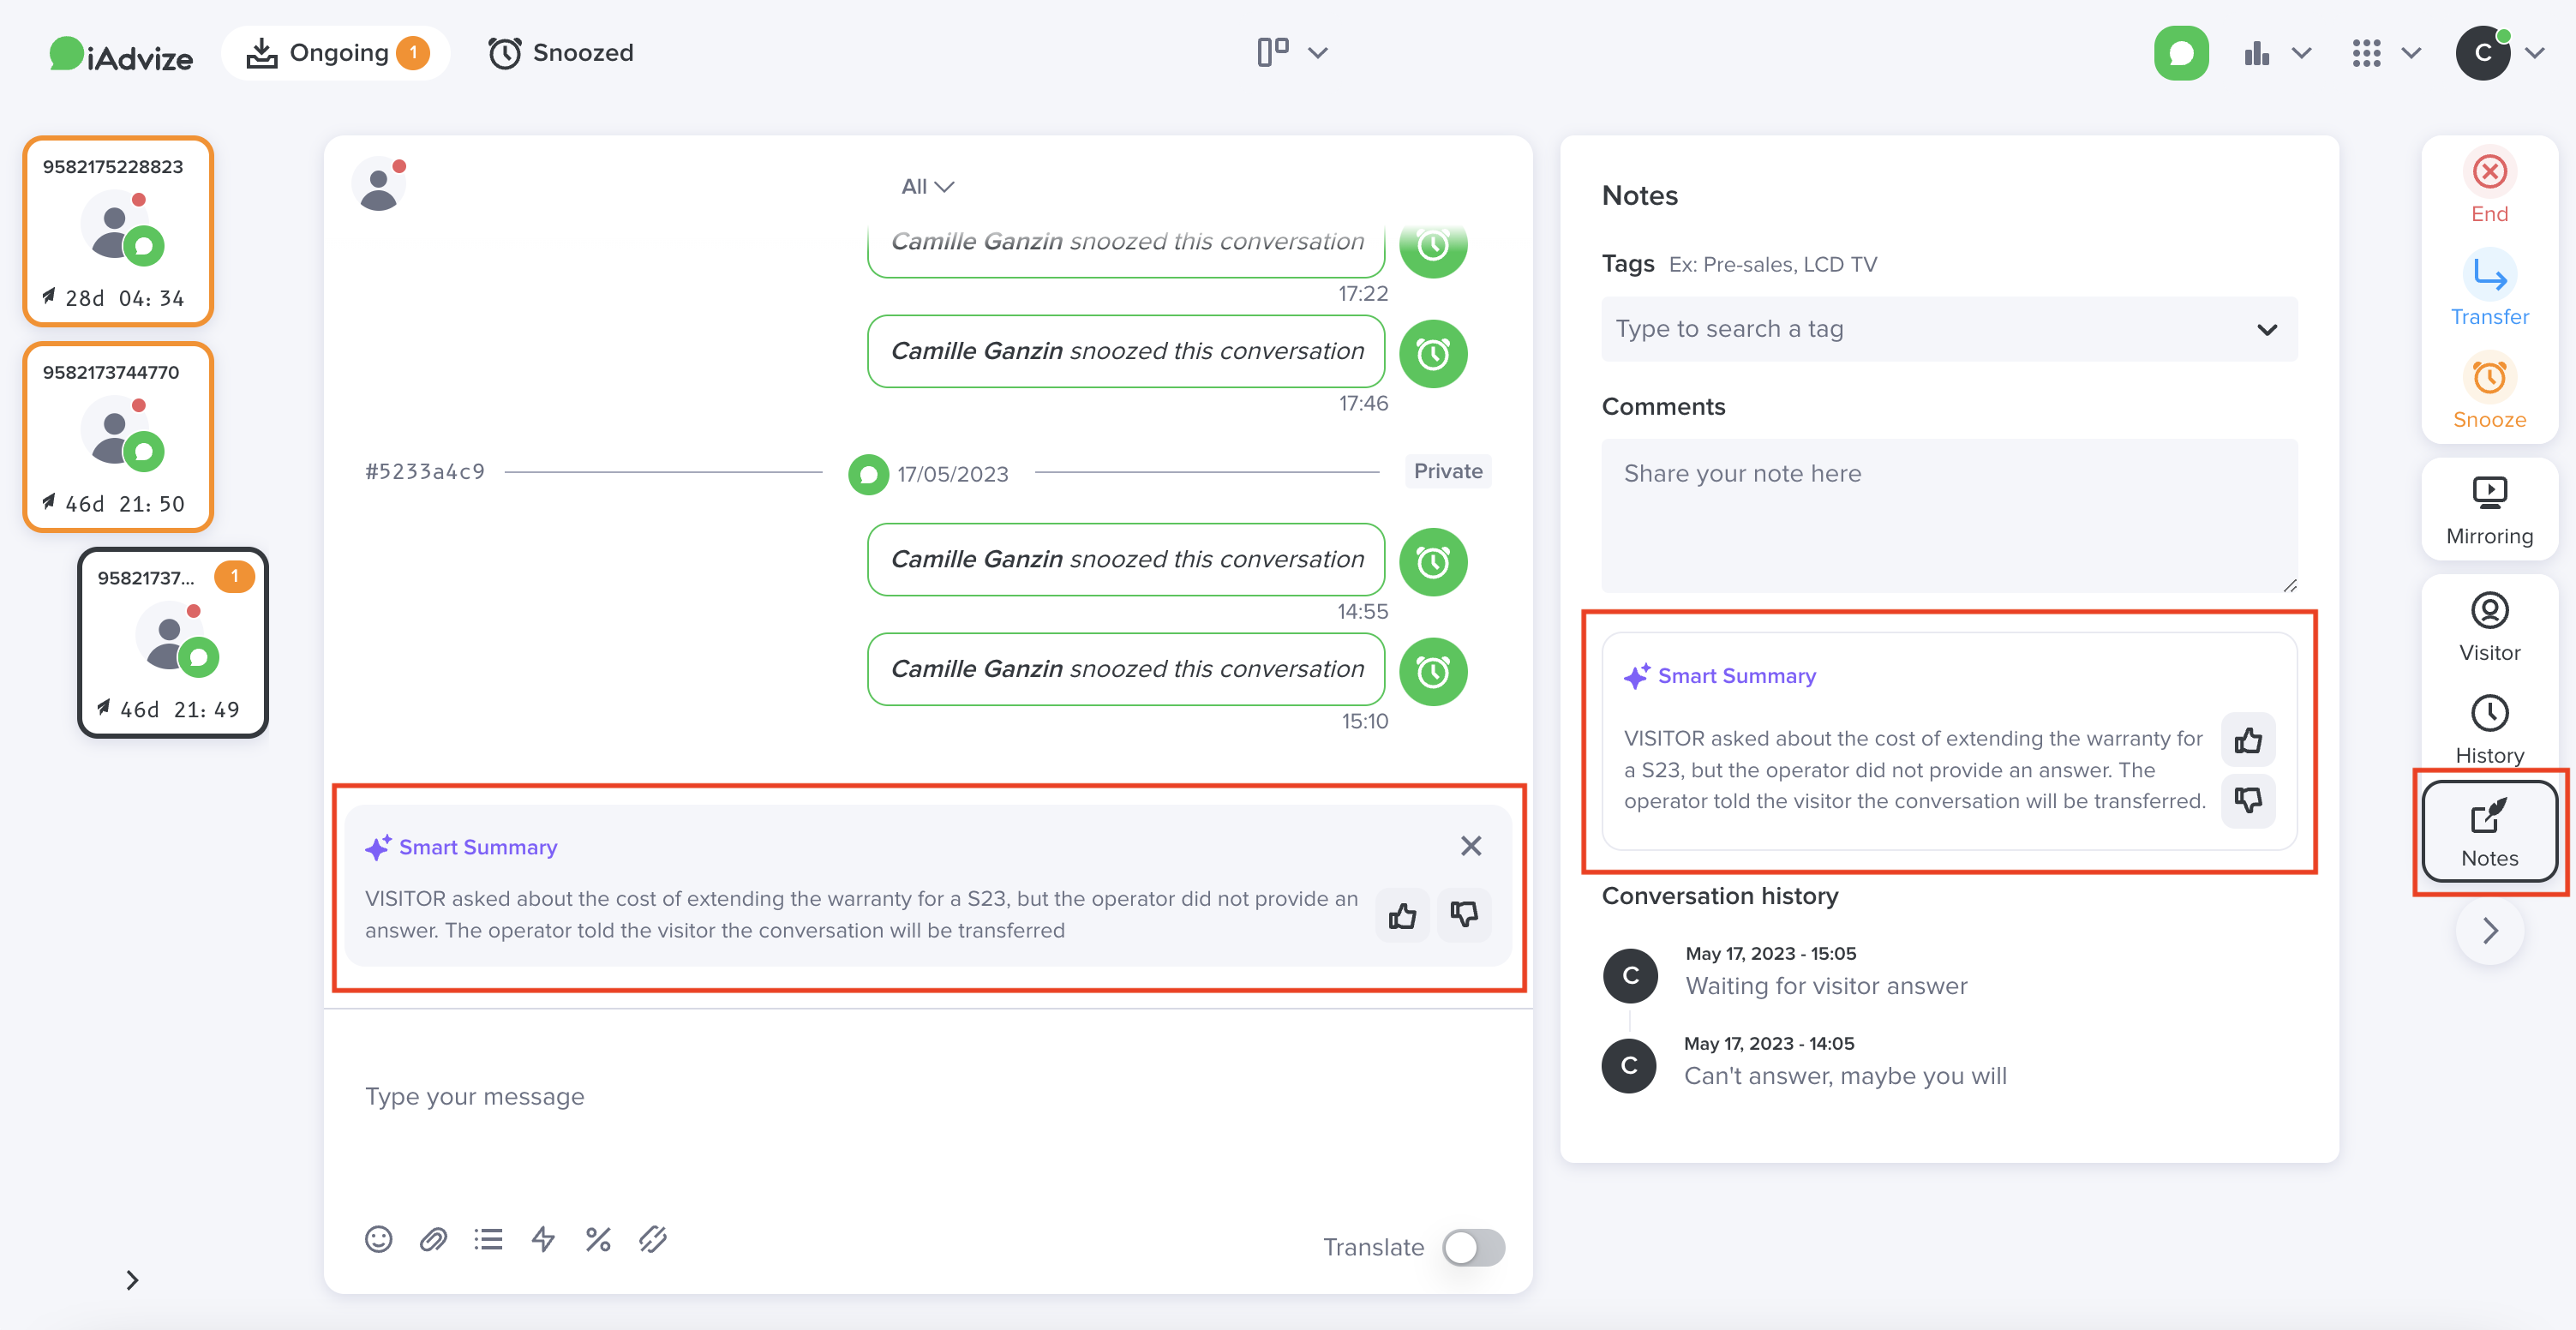Snooze the conversation
The height and width of the screenshot is (1330, 2576).
click(2489, 393)
